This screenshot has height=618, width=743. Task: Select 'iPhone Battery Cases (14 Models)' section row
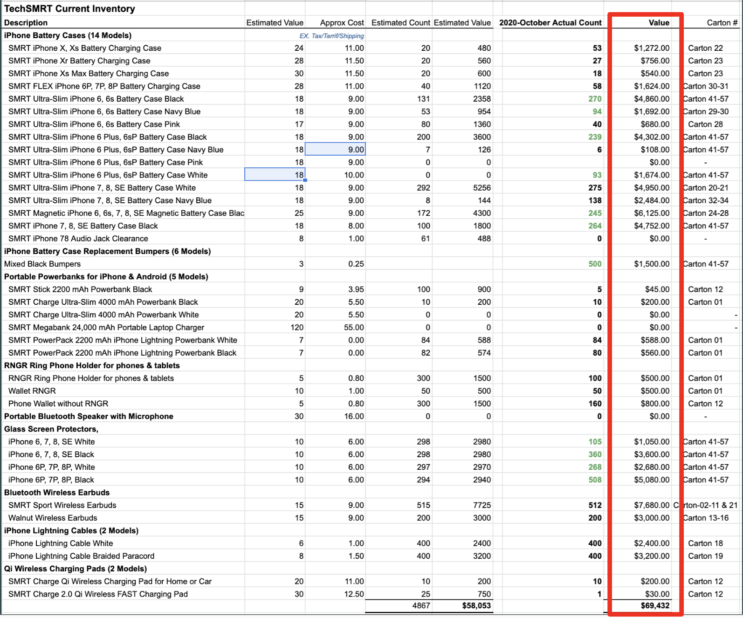tap(68, 35)
